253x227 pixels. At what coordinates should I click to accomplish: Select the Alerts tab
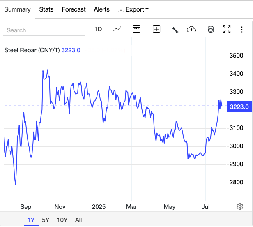(x=102, y=9)
